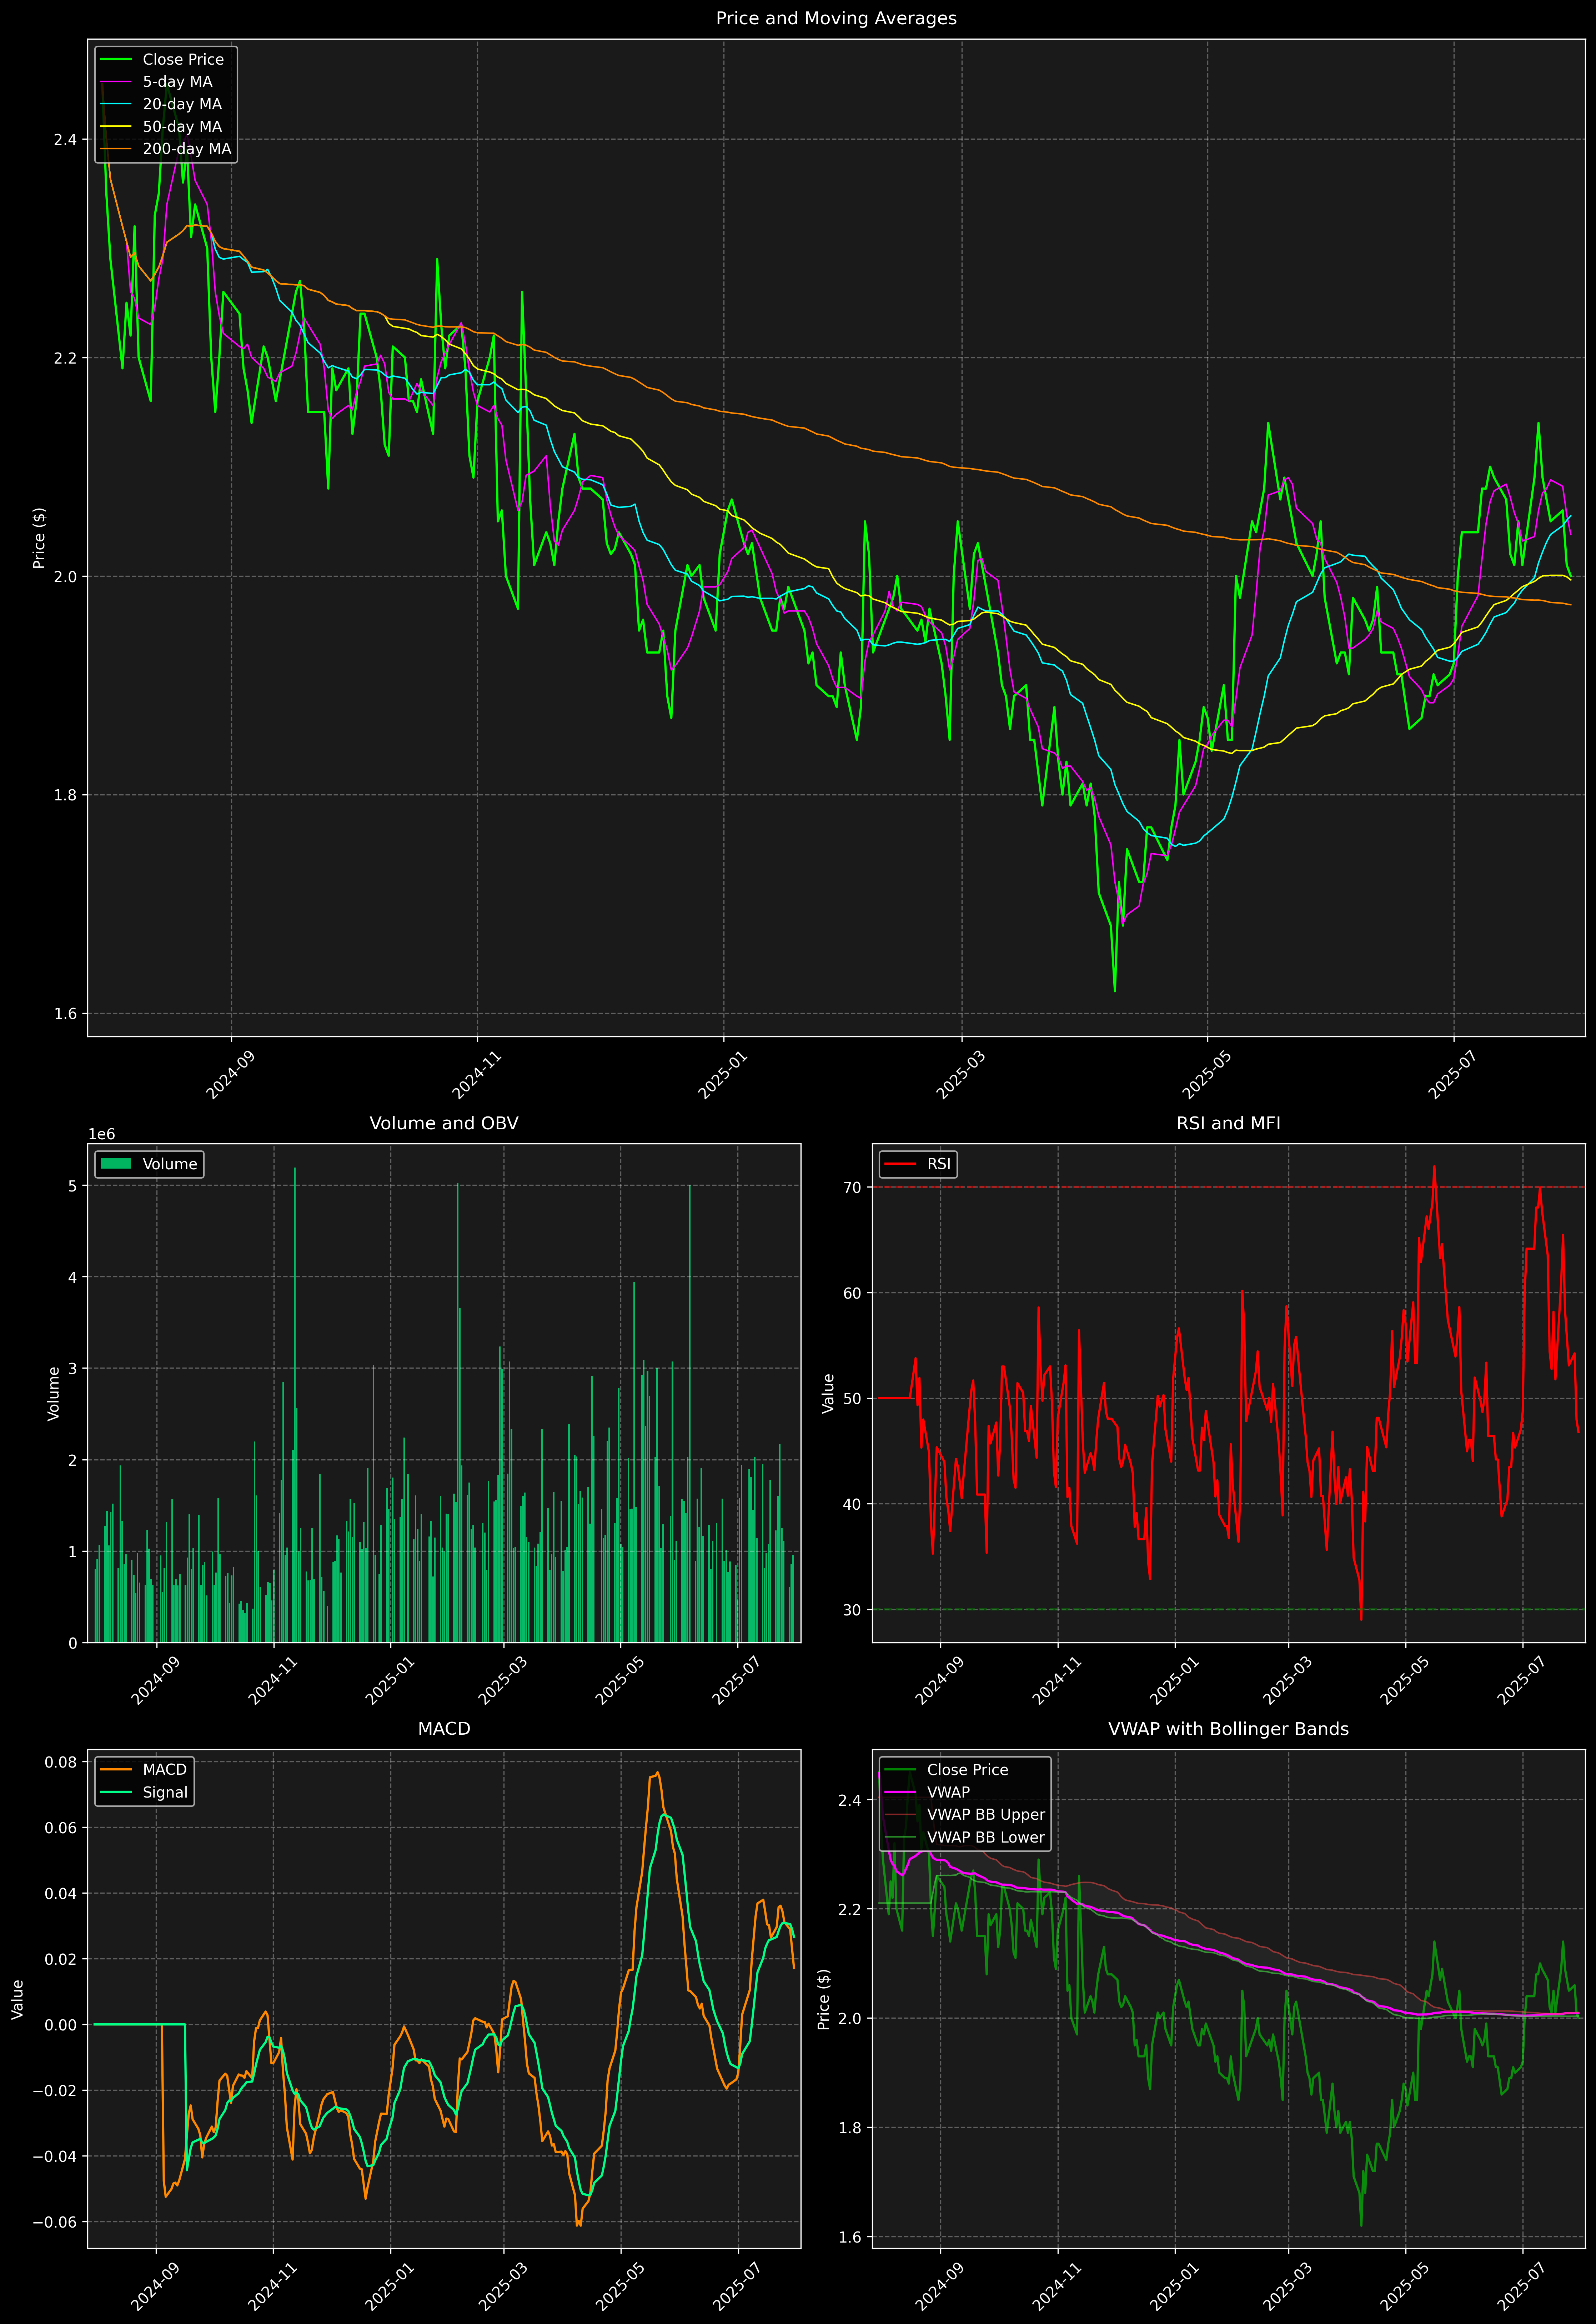
Task: Click the 2024-11 date tick on the VWAP chart
Action: tap(1057, 2287)
